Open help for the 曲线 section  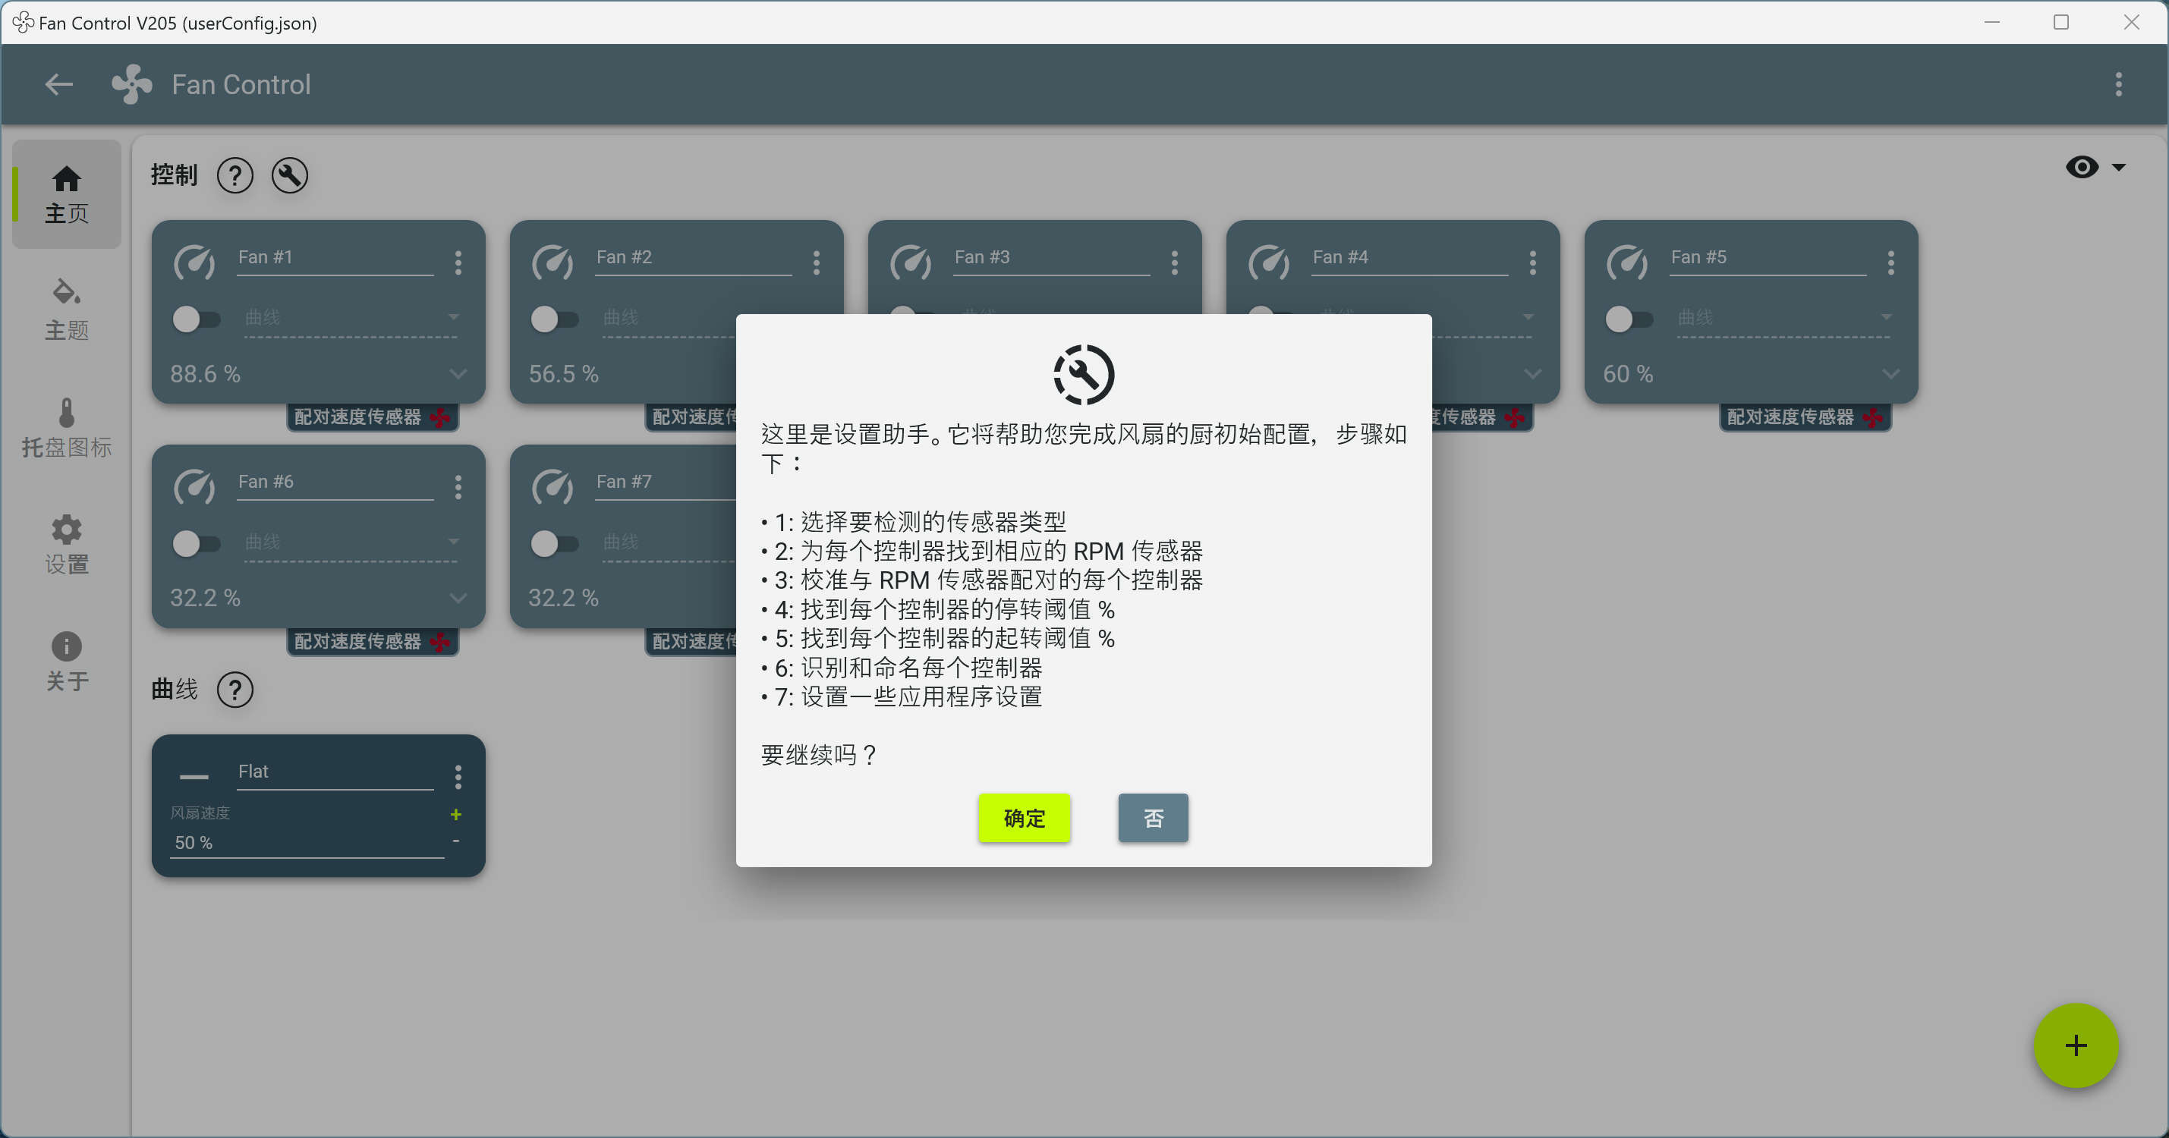click(x=235, y=690)
